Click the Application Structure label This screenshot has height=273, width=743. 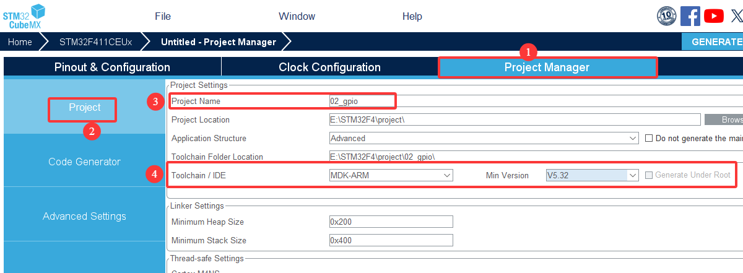click(x=209, y=138)
